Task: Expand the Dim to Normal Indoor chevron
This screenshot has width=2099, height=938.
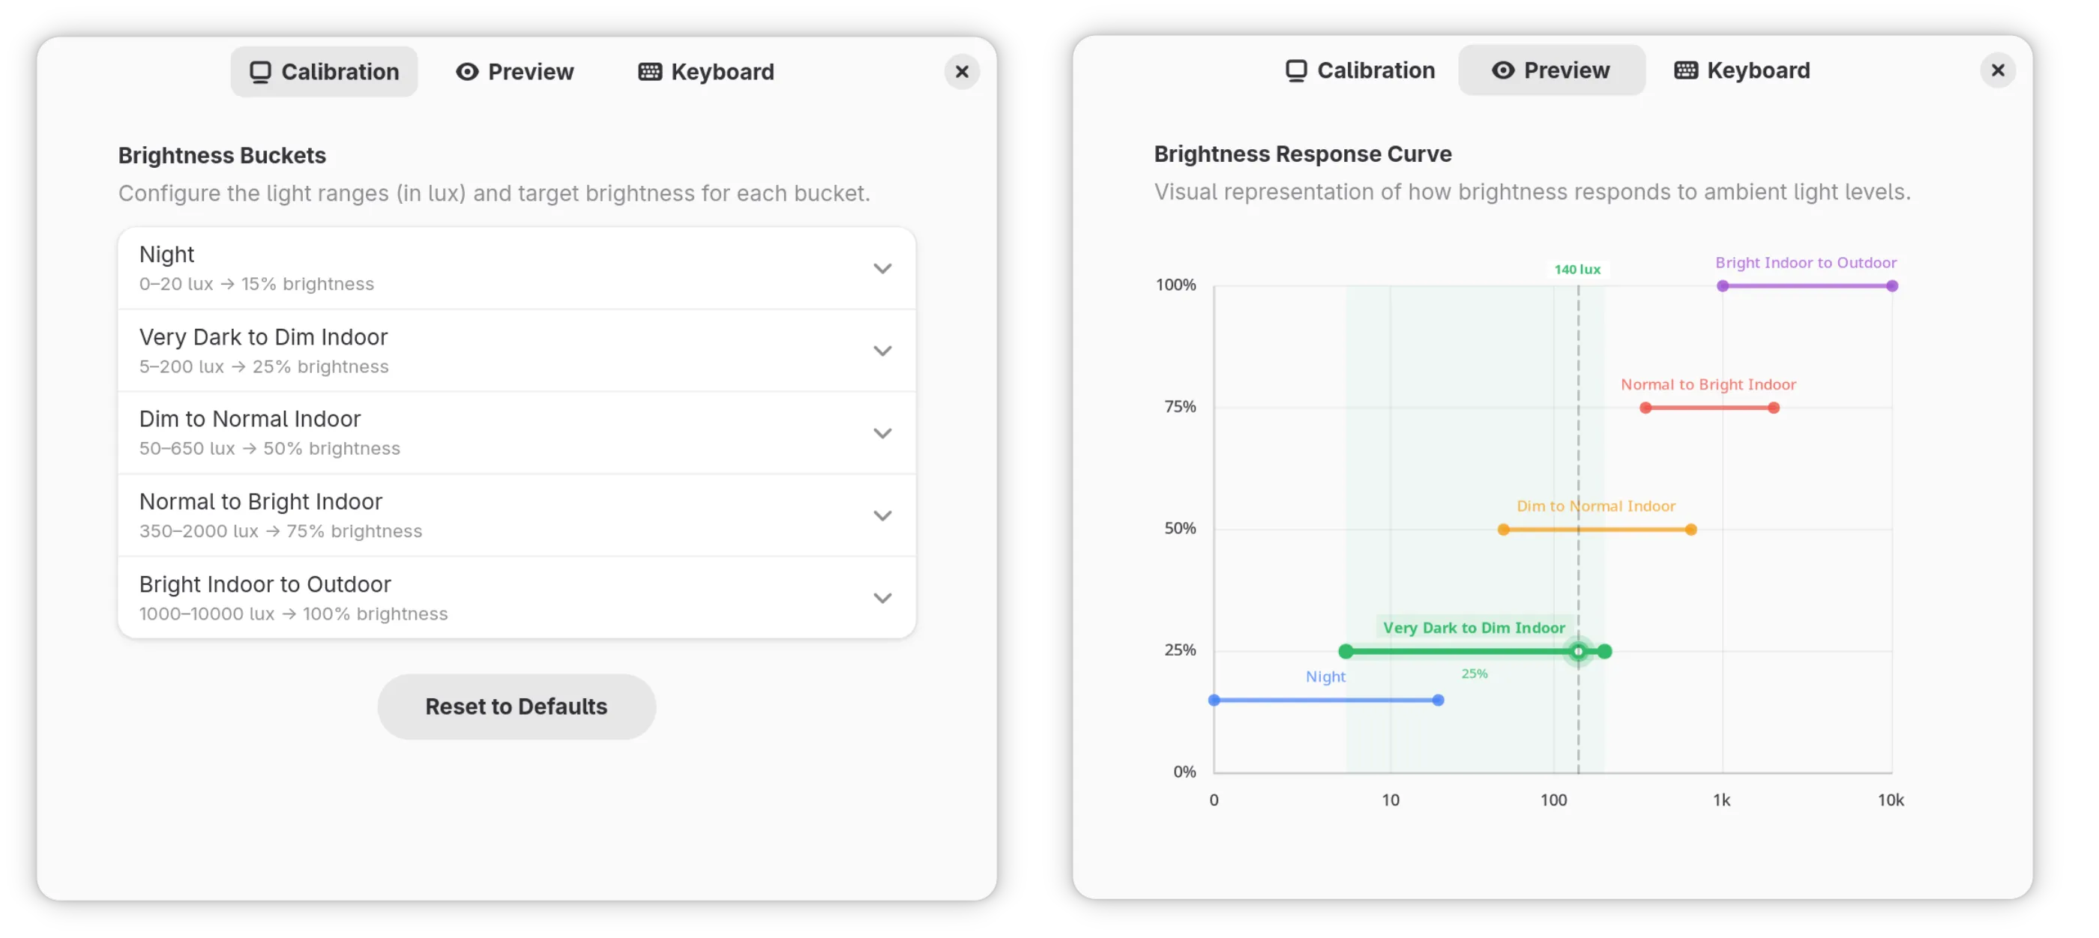Action: click(x=882, y=433)
